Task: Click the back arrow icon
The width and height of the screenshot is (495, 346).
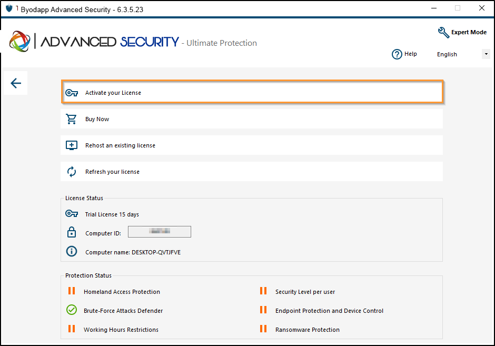Action: [16, 83]
